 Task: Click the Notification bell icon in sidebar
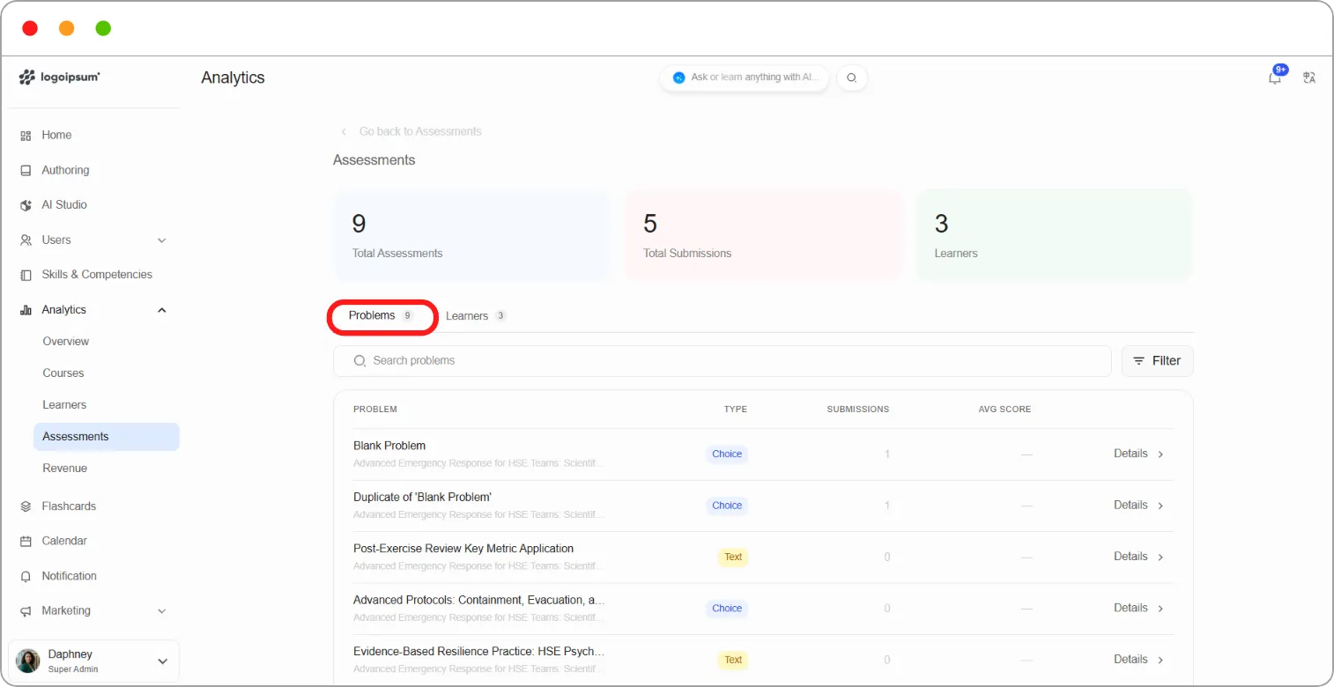tap(26, 576)
